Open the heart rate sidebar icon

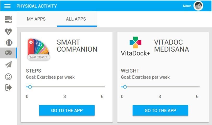[x=8, y=32]
